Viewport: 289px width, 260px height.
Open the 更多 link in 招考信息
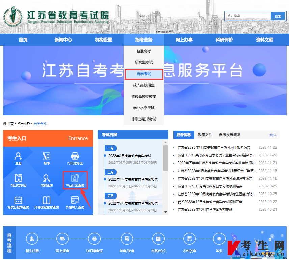[273, 135]
